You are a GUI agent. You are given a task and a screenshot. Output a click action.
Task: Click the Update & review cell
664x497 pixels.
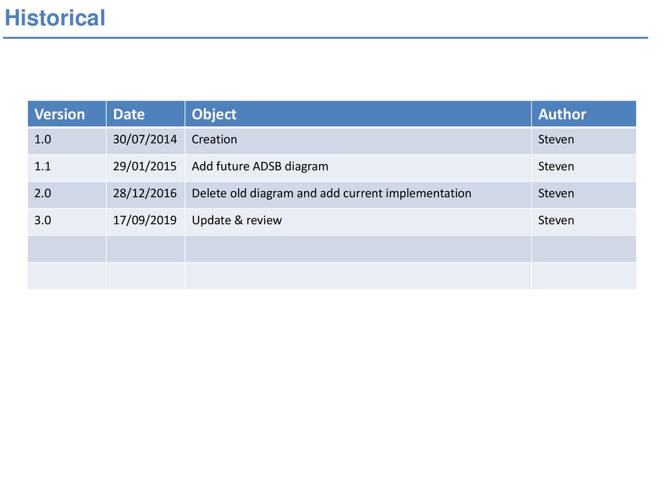pyautogui.click(x=237, y=220)
